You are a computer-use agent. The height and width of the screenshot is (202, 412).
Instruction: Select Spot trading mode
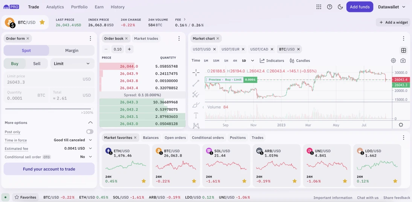click(x=26, y=50)
